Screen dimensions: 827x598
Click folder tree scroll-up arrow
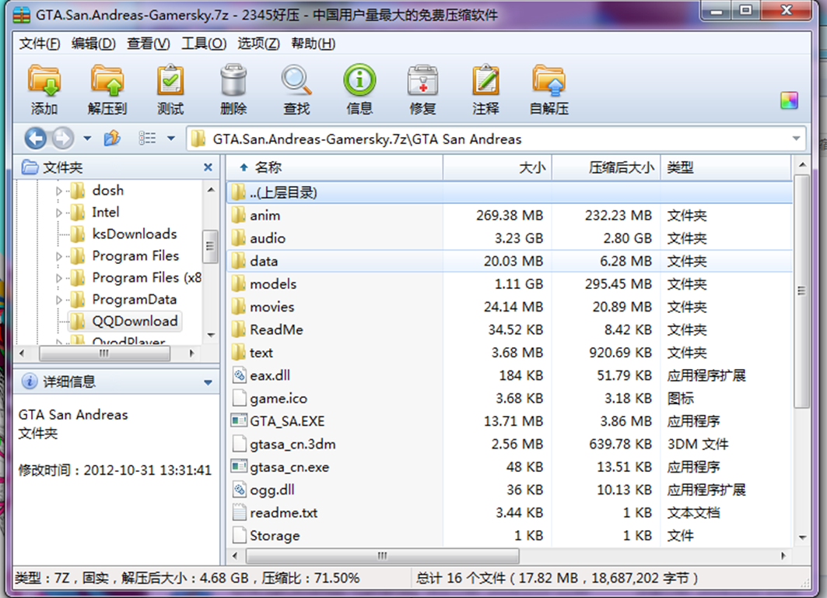point(211,189)
